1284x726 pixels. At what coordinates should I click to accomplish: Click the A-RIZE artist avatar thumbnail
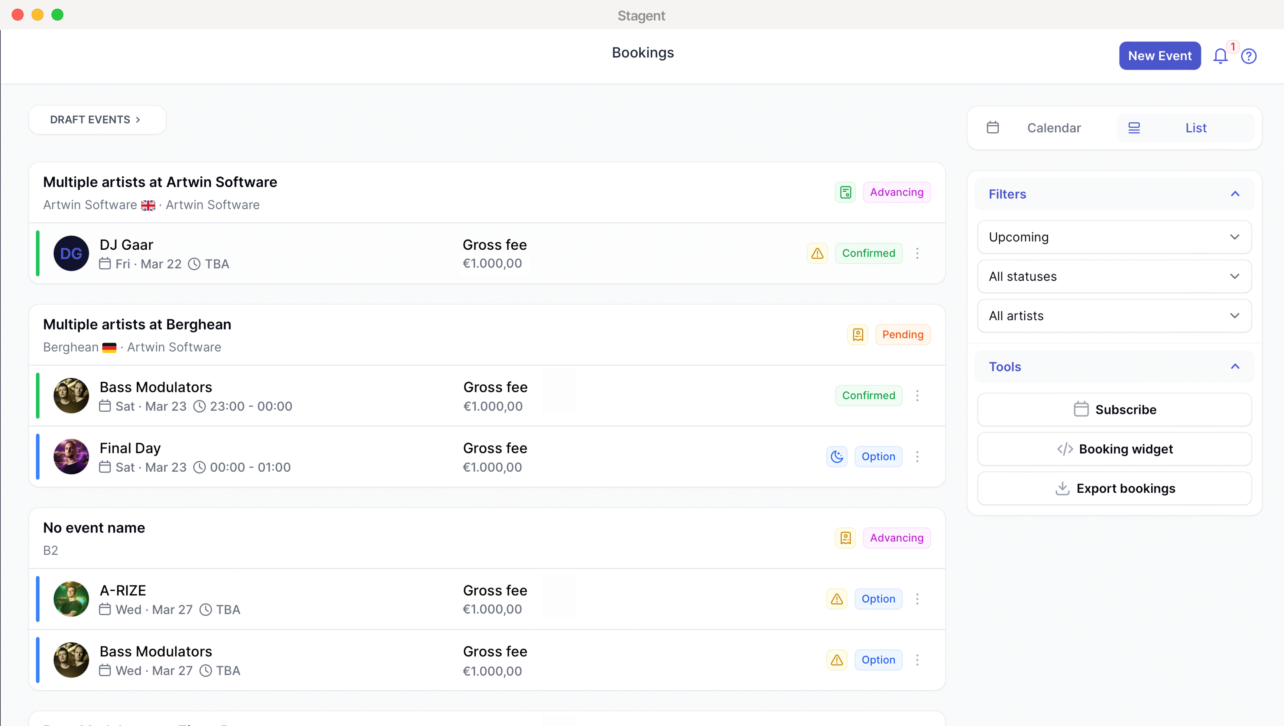click(71, 599)
